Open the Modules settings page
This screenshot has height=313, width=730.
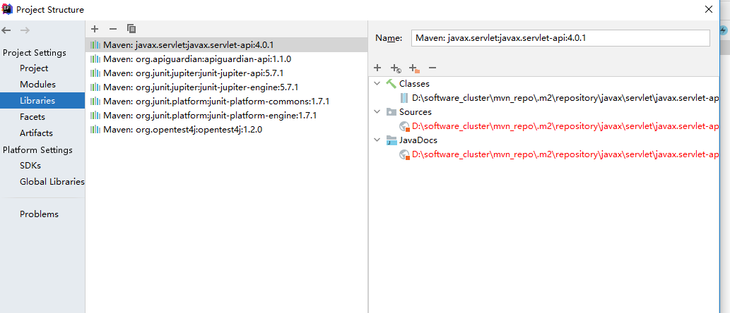37,85
